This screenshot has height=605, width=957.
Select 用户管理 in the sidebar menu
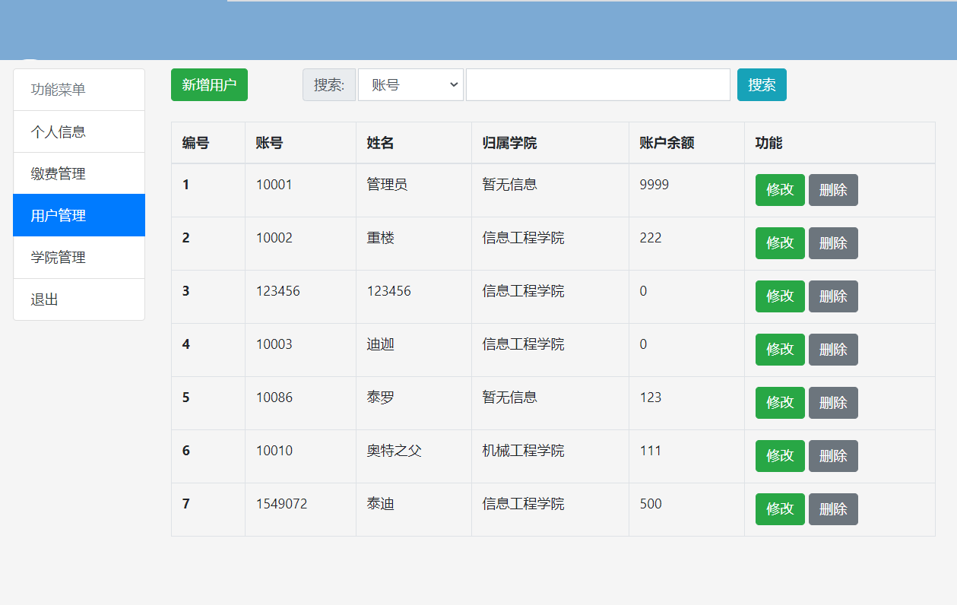tap(79, 215)
